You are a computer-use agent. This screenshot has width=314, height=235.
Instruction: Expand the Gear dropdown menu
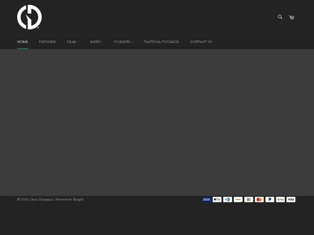pyautogui.click(x=73, y=42)
